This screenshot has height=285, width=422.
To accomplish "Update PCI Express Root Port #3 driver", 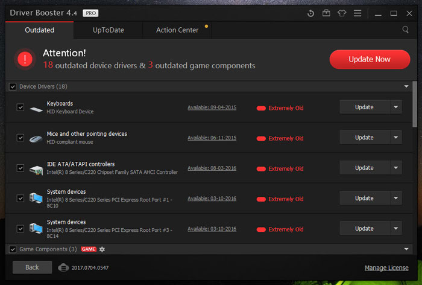I will coord(364,228).
